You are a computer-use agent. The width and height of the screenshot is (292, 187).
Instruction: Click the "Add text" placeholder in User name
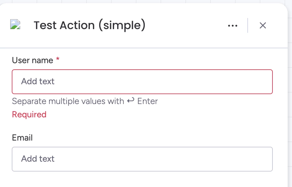click(38, 81)
